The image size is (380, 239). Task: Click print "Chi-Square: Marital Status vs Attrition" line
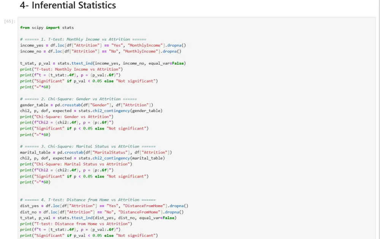point(76,164)
